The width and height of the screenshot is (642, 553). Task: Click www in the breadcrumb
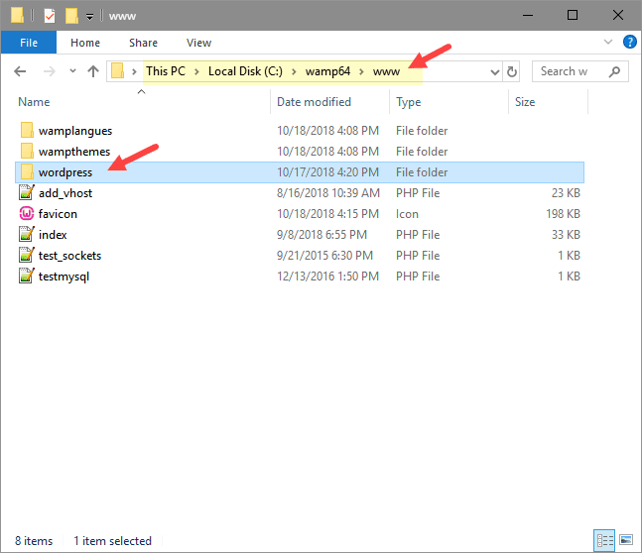386,71
